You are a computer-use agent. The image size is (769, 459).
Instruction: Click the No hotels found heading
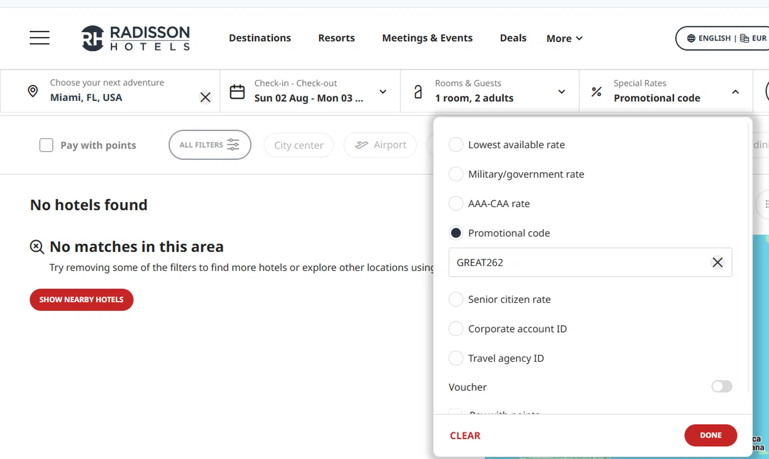click(x=89, y=205)
